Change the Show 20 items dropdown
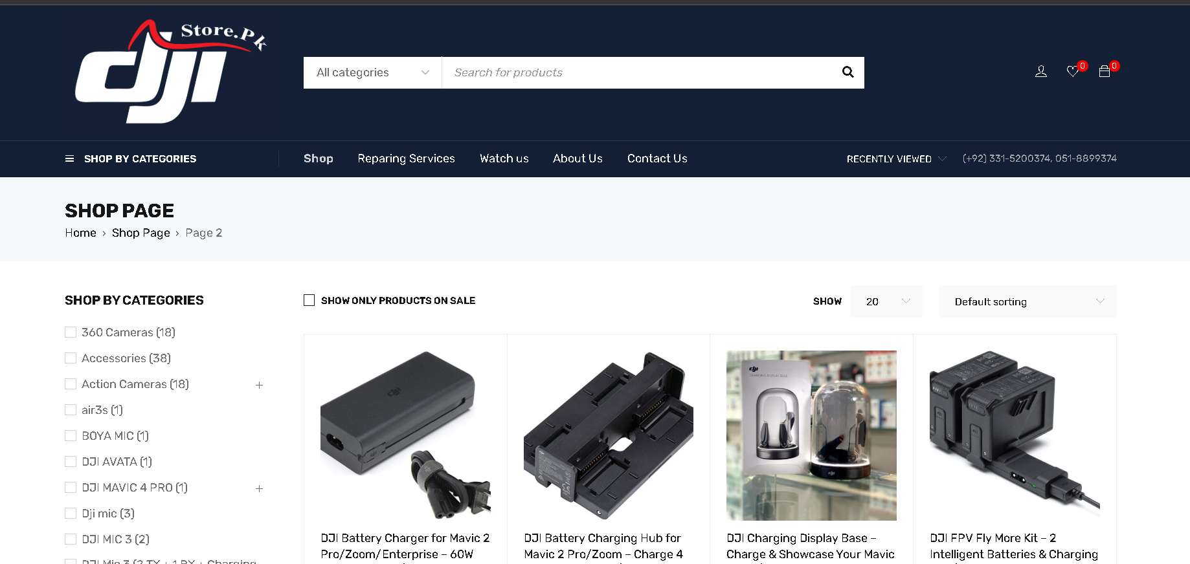 886,301
